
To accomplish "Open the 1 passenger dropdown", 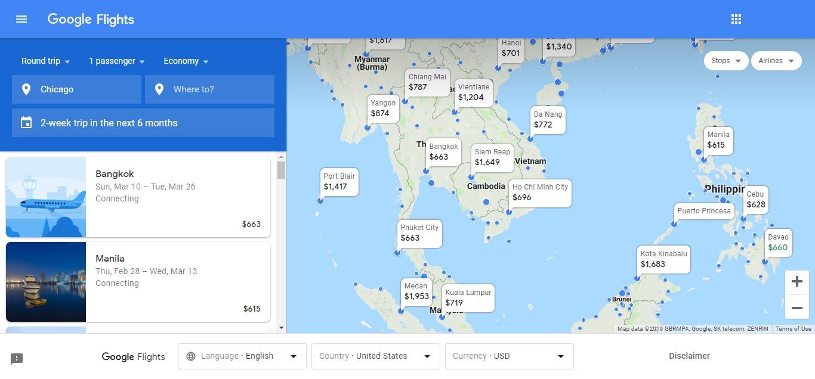I will pos(117,61).
